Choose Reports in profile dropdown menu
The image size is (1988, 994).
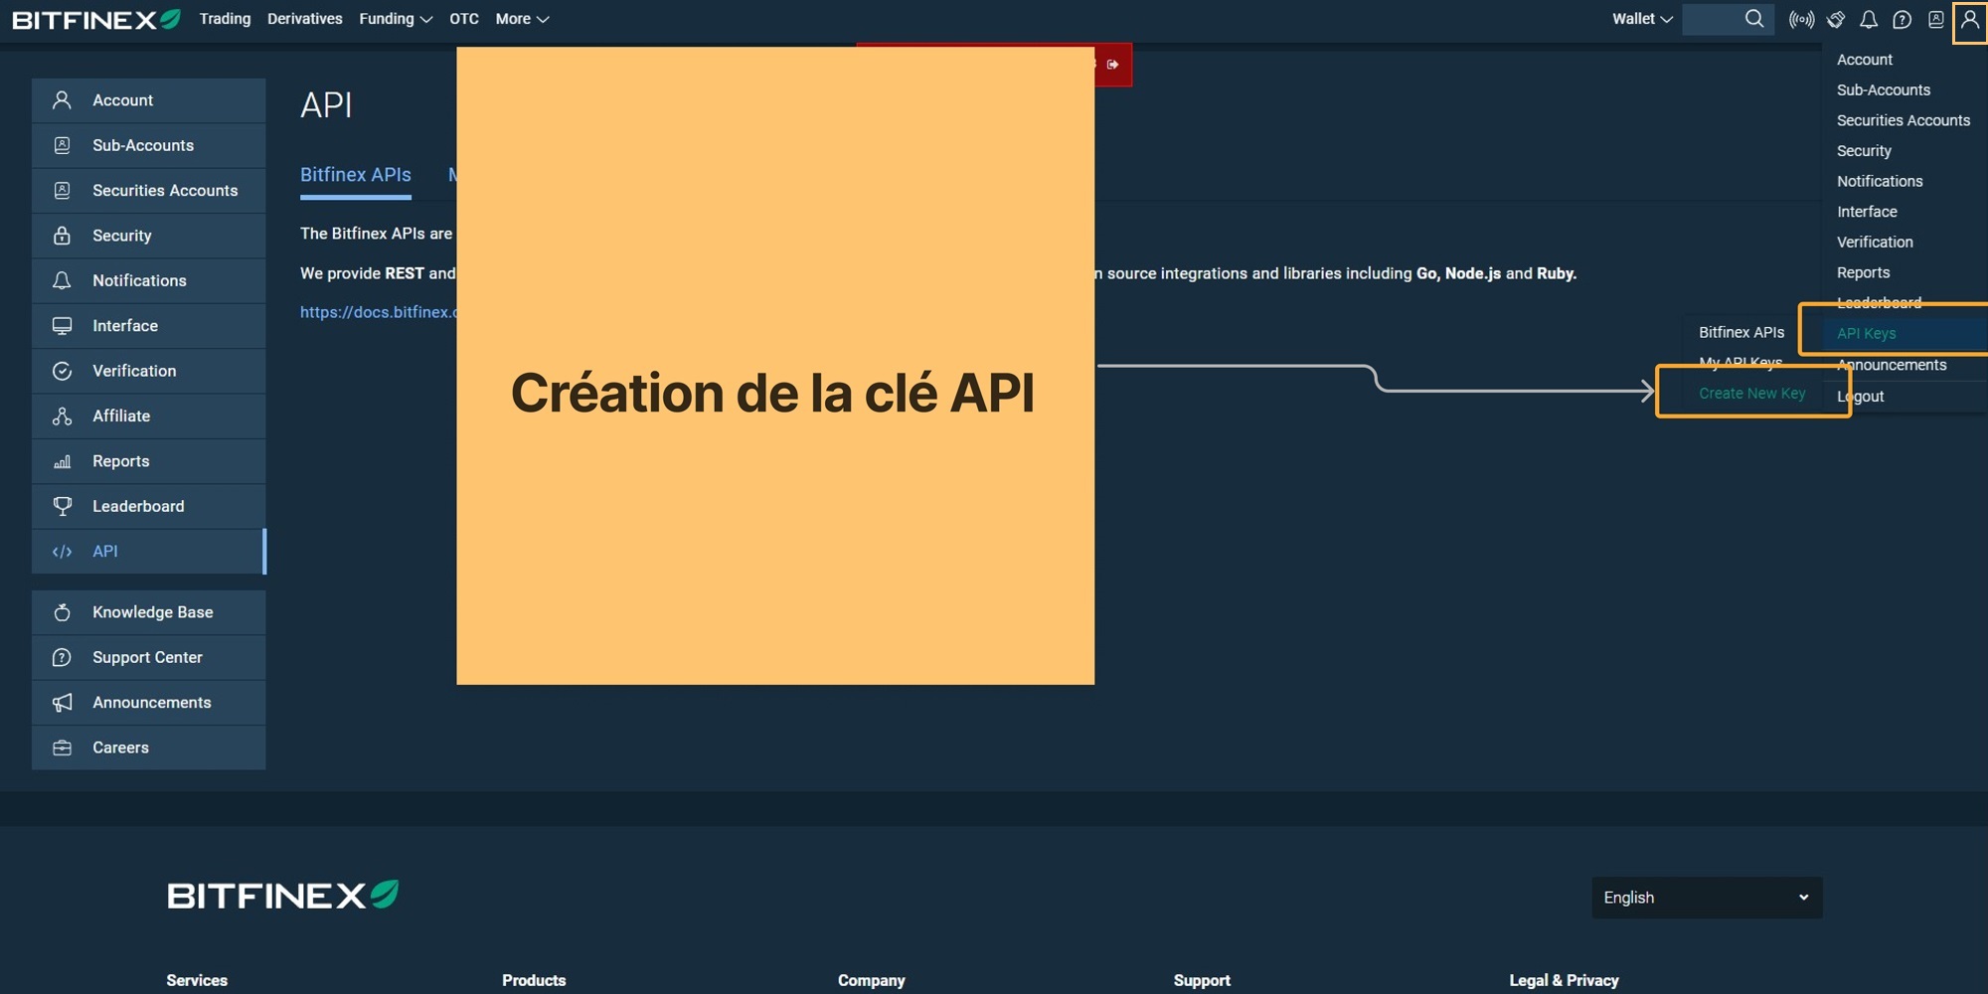(x=1864, y=272)
